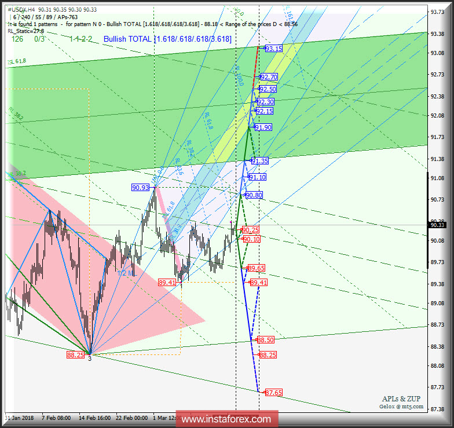Image resolution: width=454 pixels, height=428 pixels.
Task: Click the Gelox @ mt5.com author text
Action: coord(401,407)
